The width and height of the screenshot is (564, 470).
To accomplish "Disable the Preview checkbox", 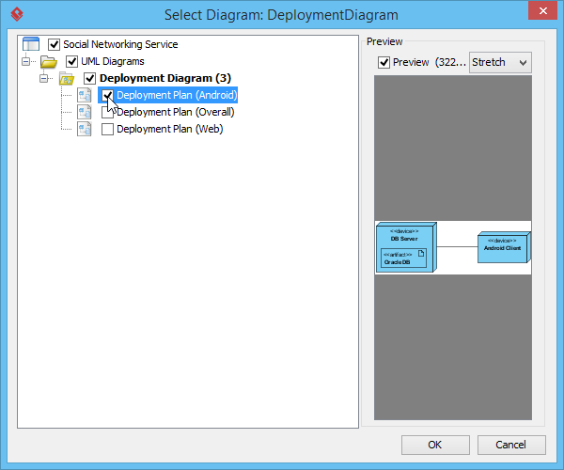I will [384, 62].
